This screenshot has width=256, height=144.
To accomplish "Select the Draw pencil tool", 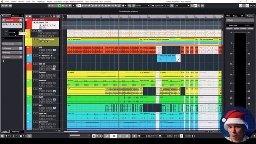I will (86, 6).
